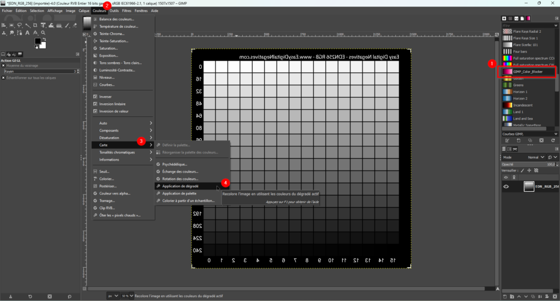Screen dimensions: 560x301
Task: Select the Rectangle Select tool
Action: point(11,25)
